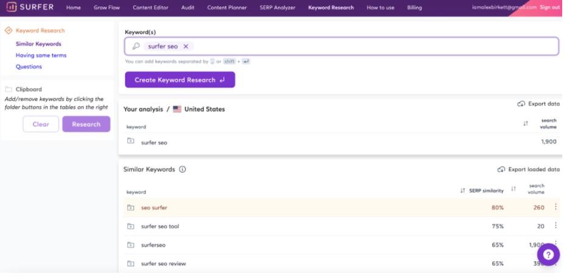Click the 'surferseo' keyword text
Viewport: 564px width, 280px height.
pyautogui.click(x=153, y=245)
